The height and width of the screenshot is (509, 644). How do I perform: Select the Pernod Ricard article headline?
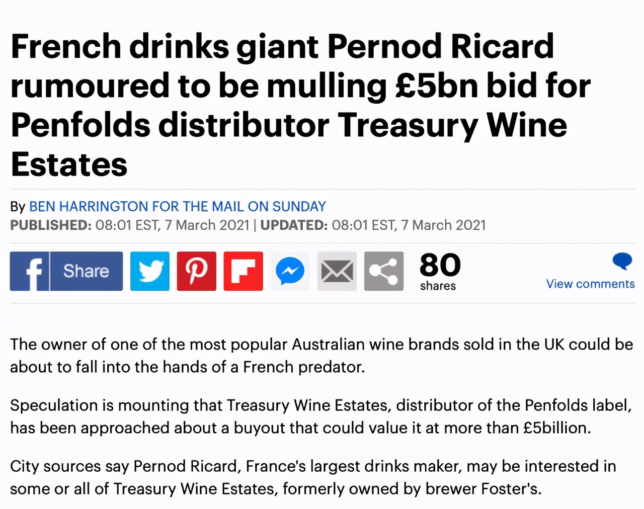(301, 105)
